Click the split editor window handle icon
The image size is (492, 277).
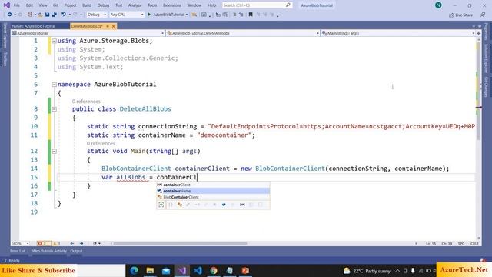click(478, 33)
